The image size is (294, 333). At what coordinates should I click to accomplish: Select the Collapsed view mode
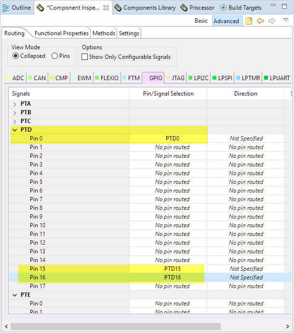click(16, 56)
